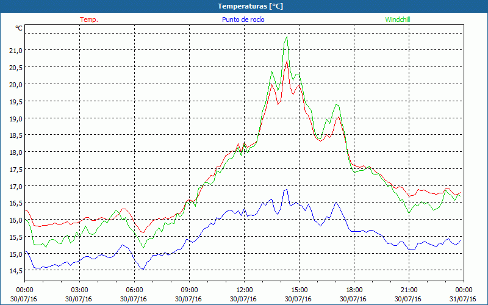Click the 19,0 y-axis value
Viewport: 488px width, 305px height.
pos(16,118)
